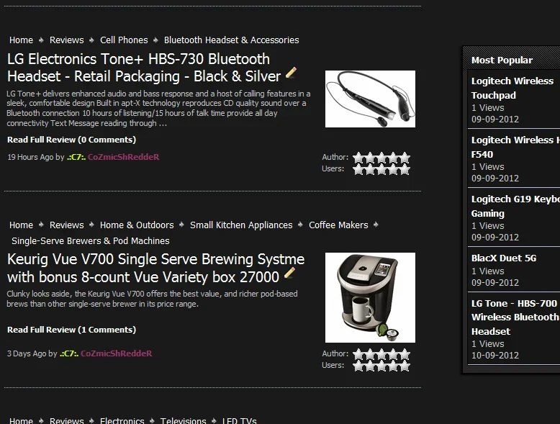Open CoZmicShReddeR profile under LG Tone+ review

click(x=124, y=157)
